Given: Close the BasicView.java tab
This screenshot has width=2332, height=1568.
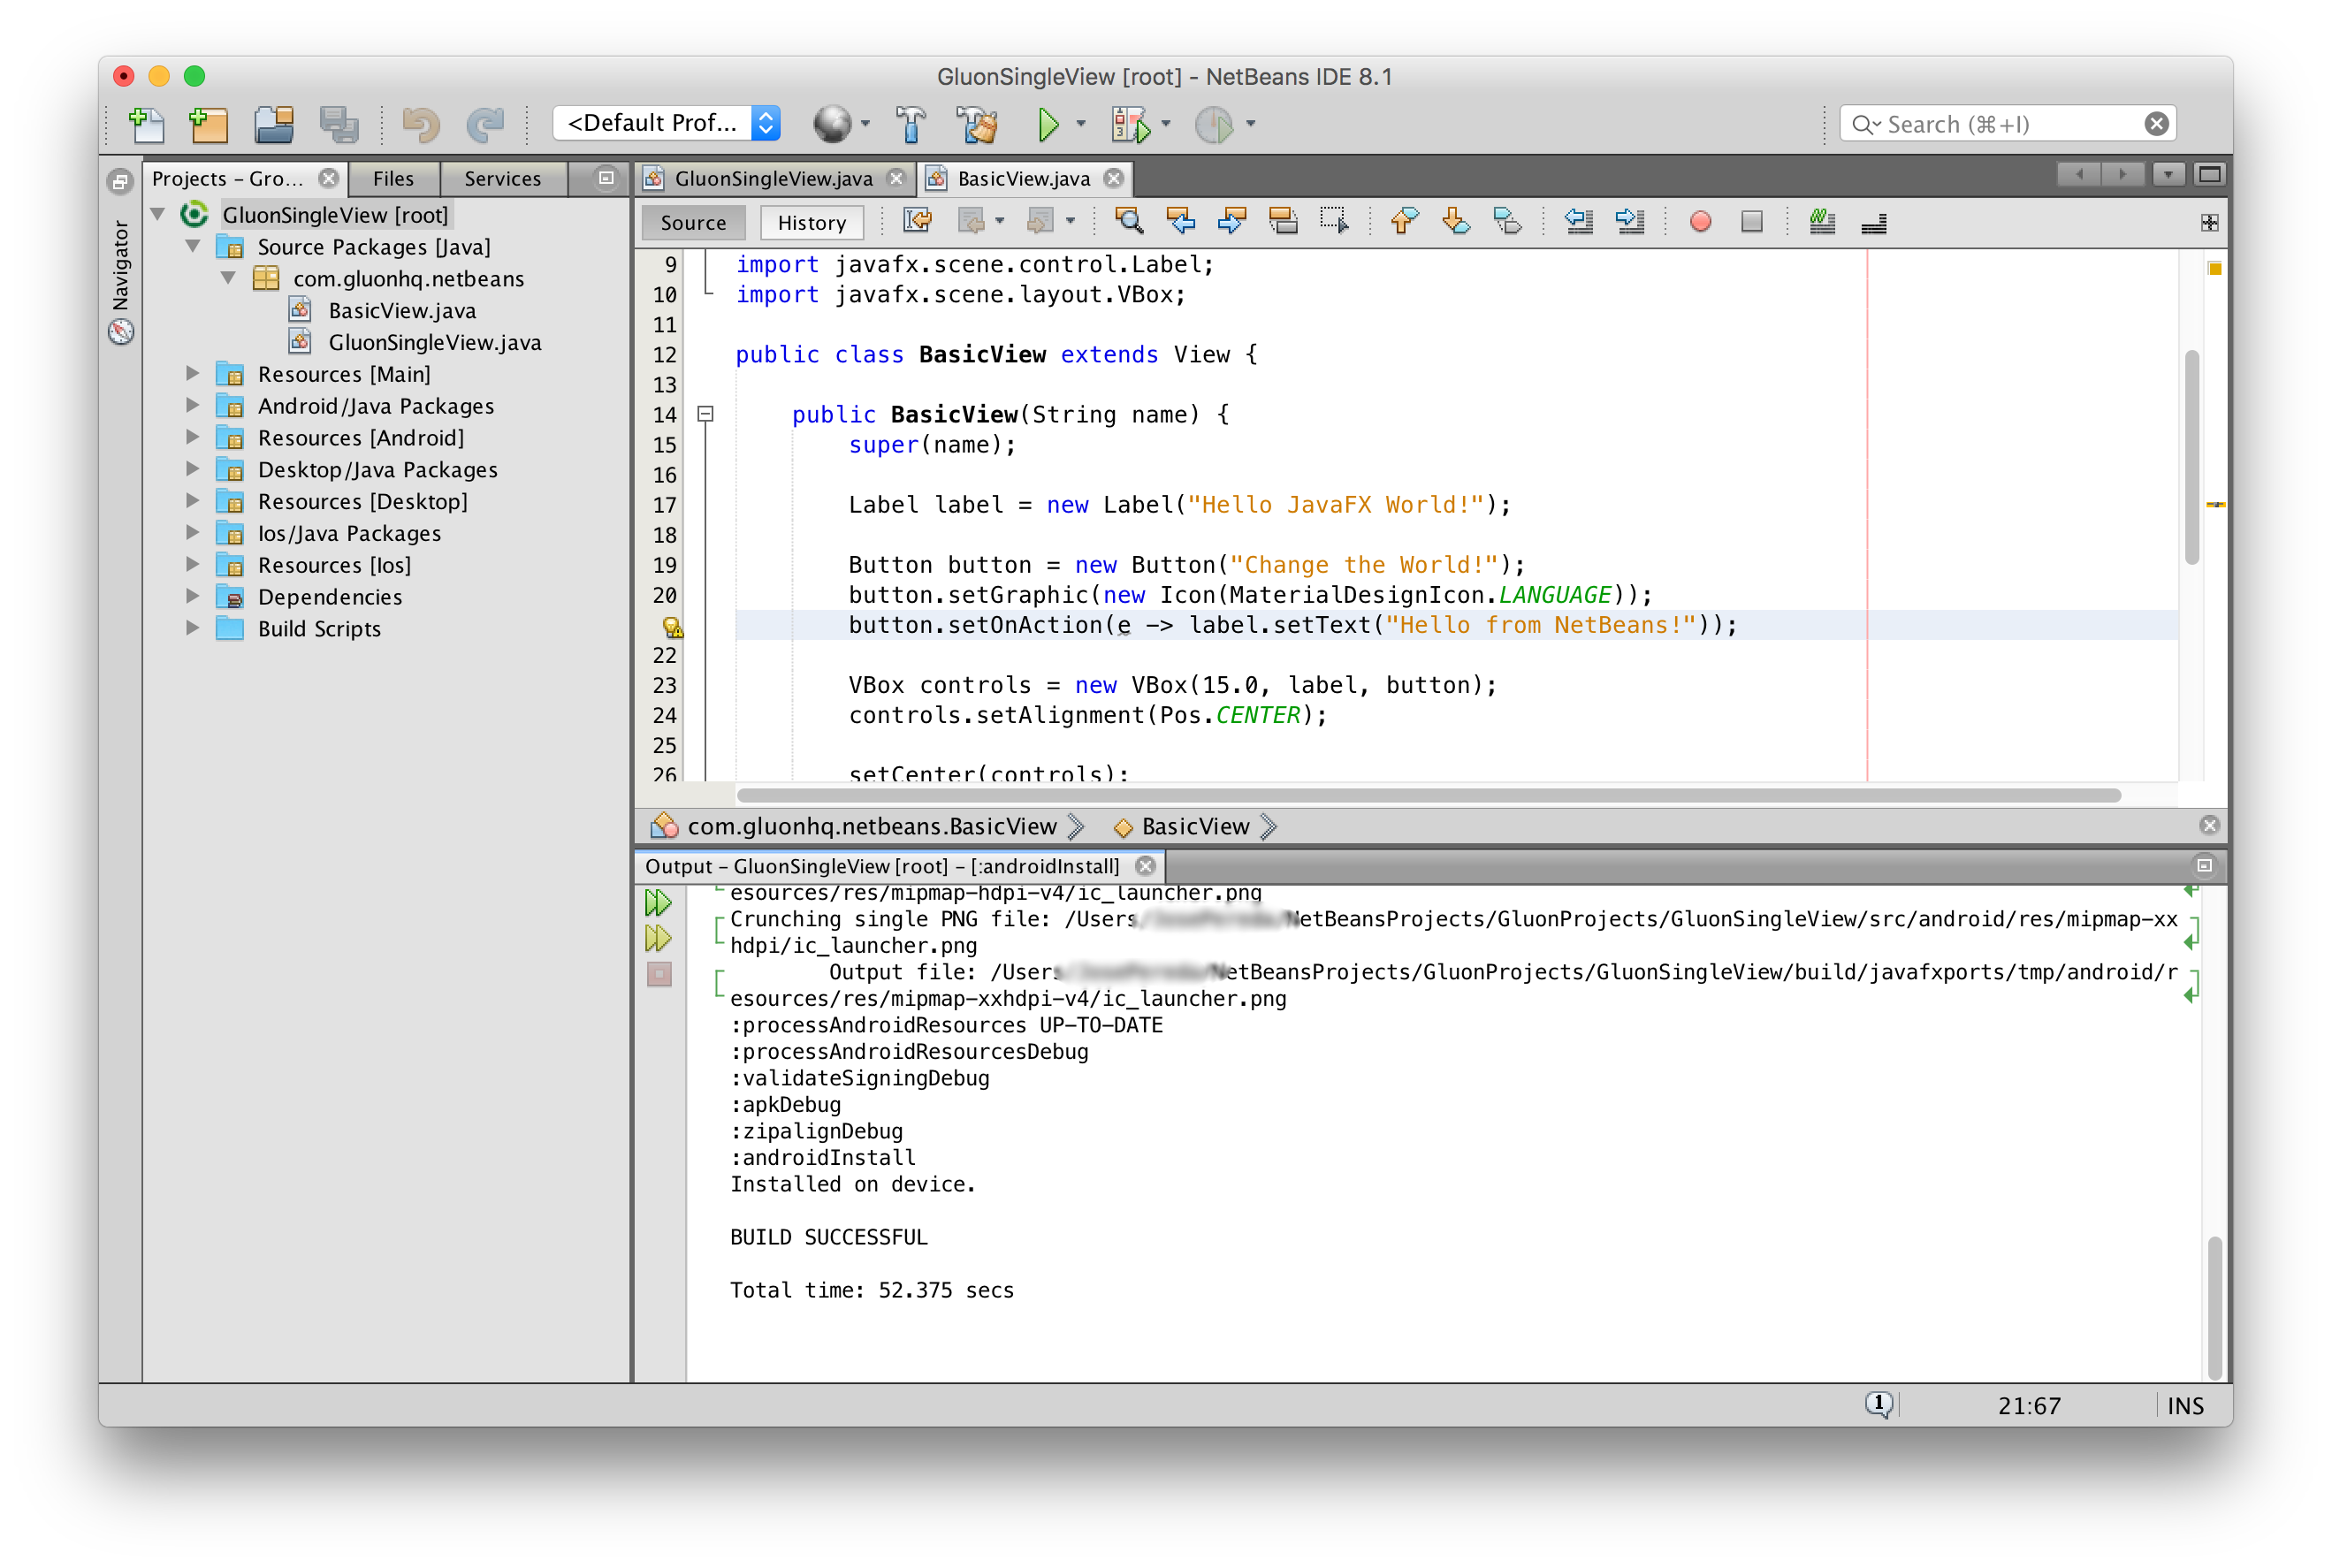Looking at the screenshot, I should point(1113,178).
